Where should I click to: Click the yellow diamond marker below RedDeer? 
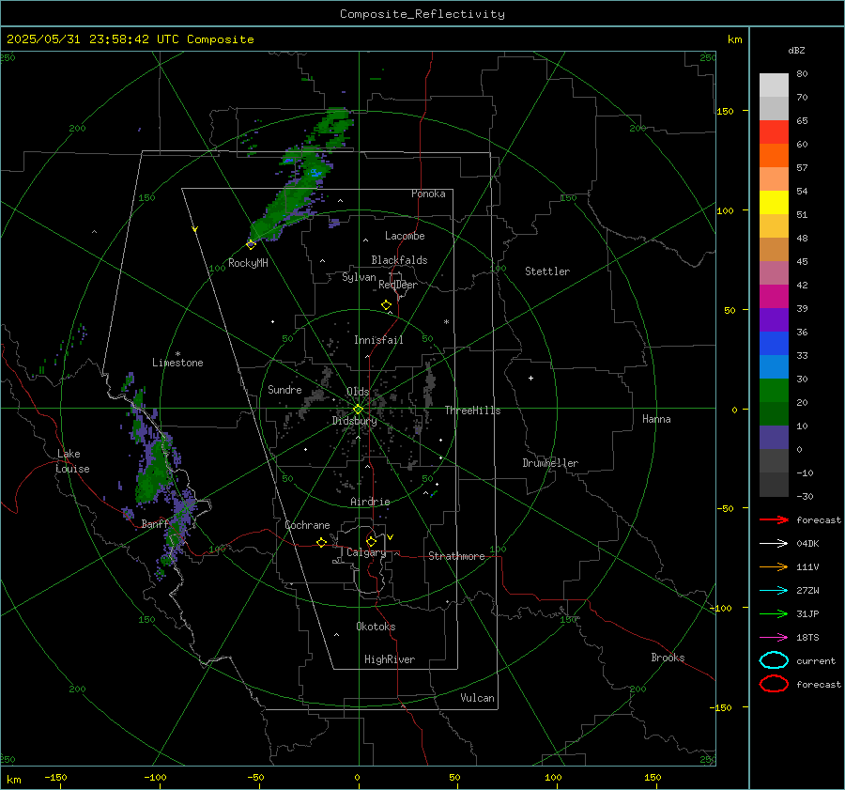(386, 305)
